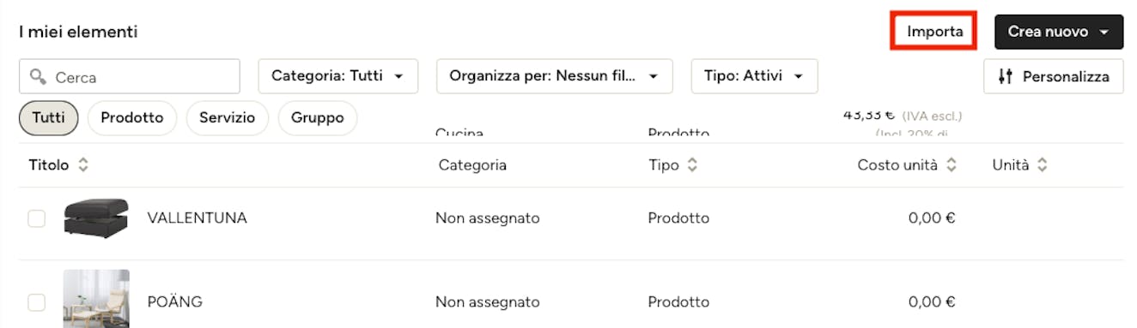Expand the Organizza per dropdown
1137x328 pixels.
point(555,76)
